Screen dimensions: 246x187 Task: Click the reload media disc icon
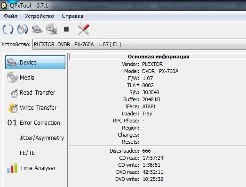point(23,29)
